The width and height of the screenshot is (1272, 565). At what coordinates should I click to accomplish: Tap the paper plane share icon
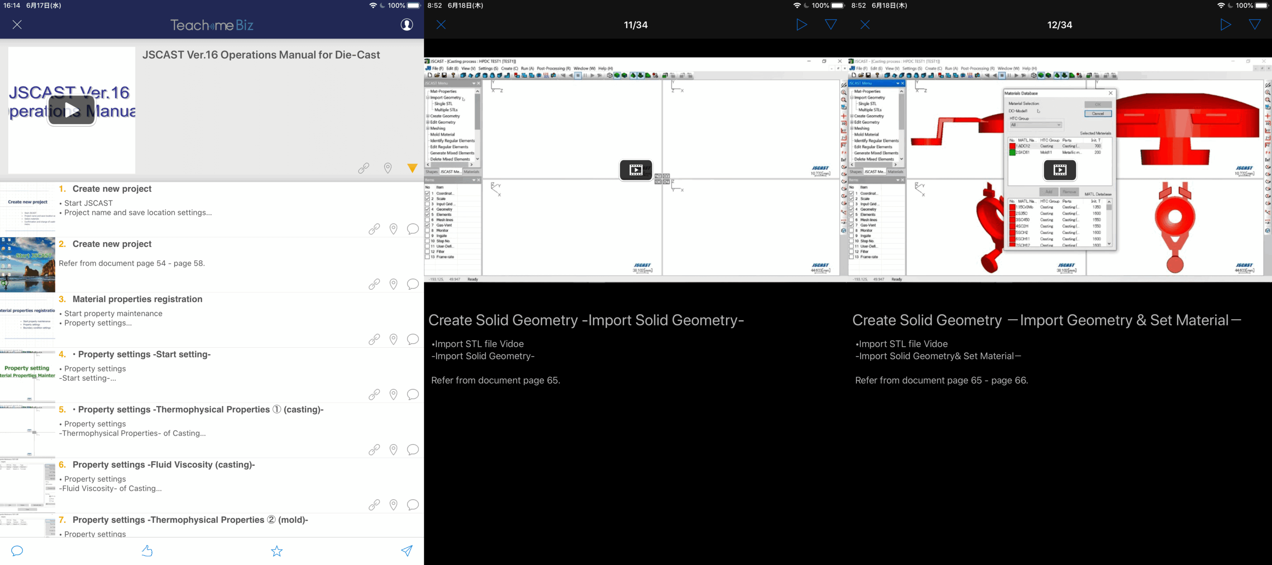click(x=406, y=551)
